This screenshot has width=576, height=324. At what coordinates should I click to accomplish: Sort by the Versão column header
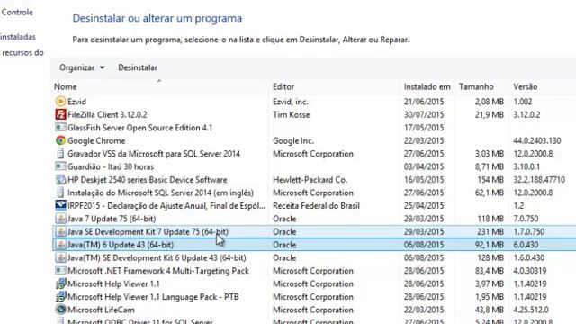point(526,86)
